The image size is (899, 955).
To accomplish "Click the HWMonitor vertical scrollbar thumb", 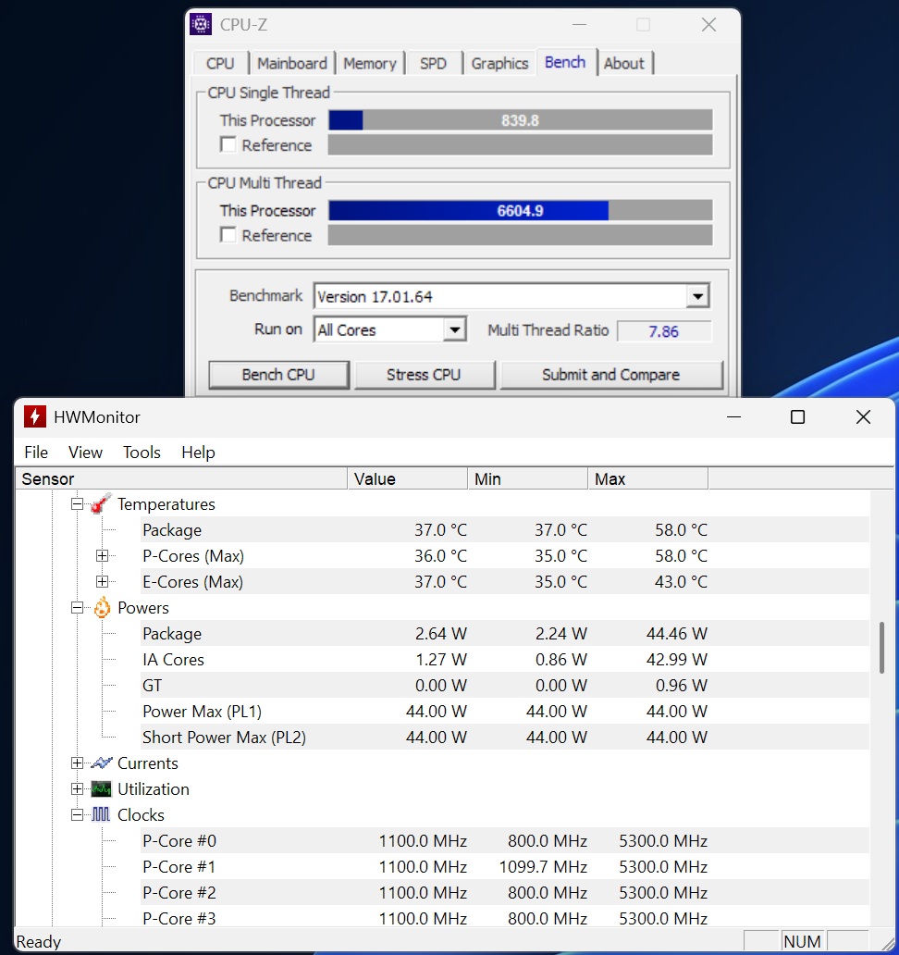I will 881,648.
